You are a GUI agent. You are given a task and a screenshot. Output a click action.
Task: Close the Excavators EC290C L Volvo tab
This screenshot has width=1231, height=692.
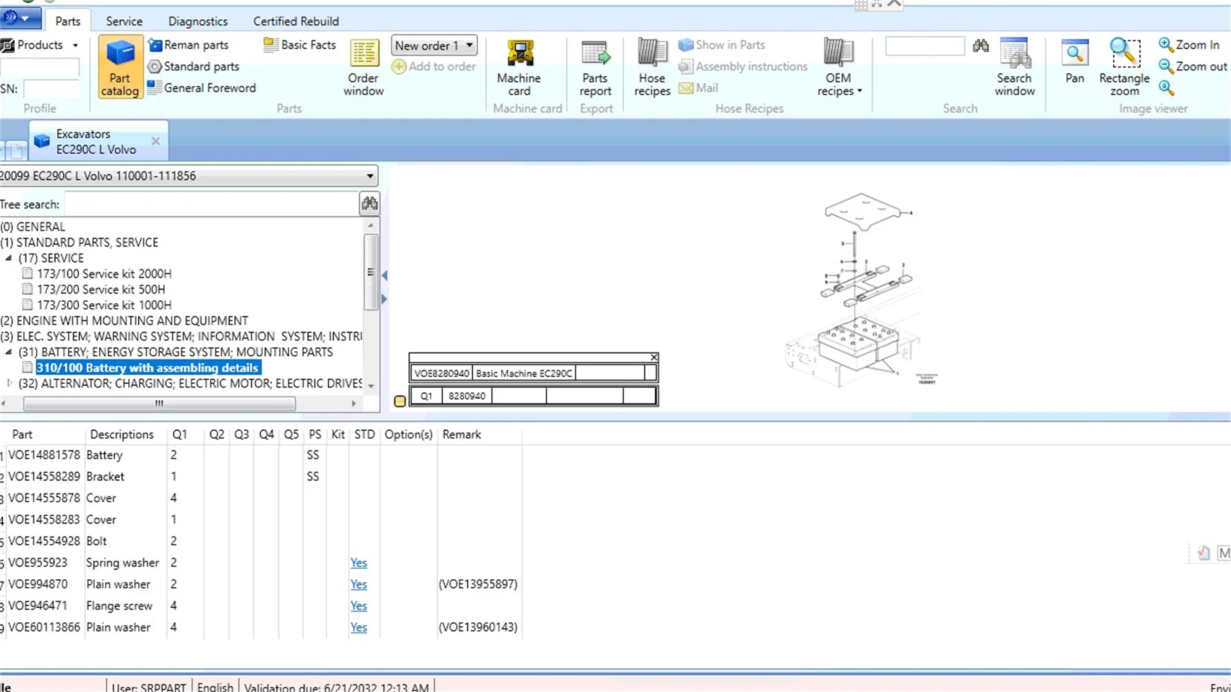pyautogui.click(x=155, y=141)
